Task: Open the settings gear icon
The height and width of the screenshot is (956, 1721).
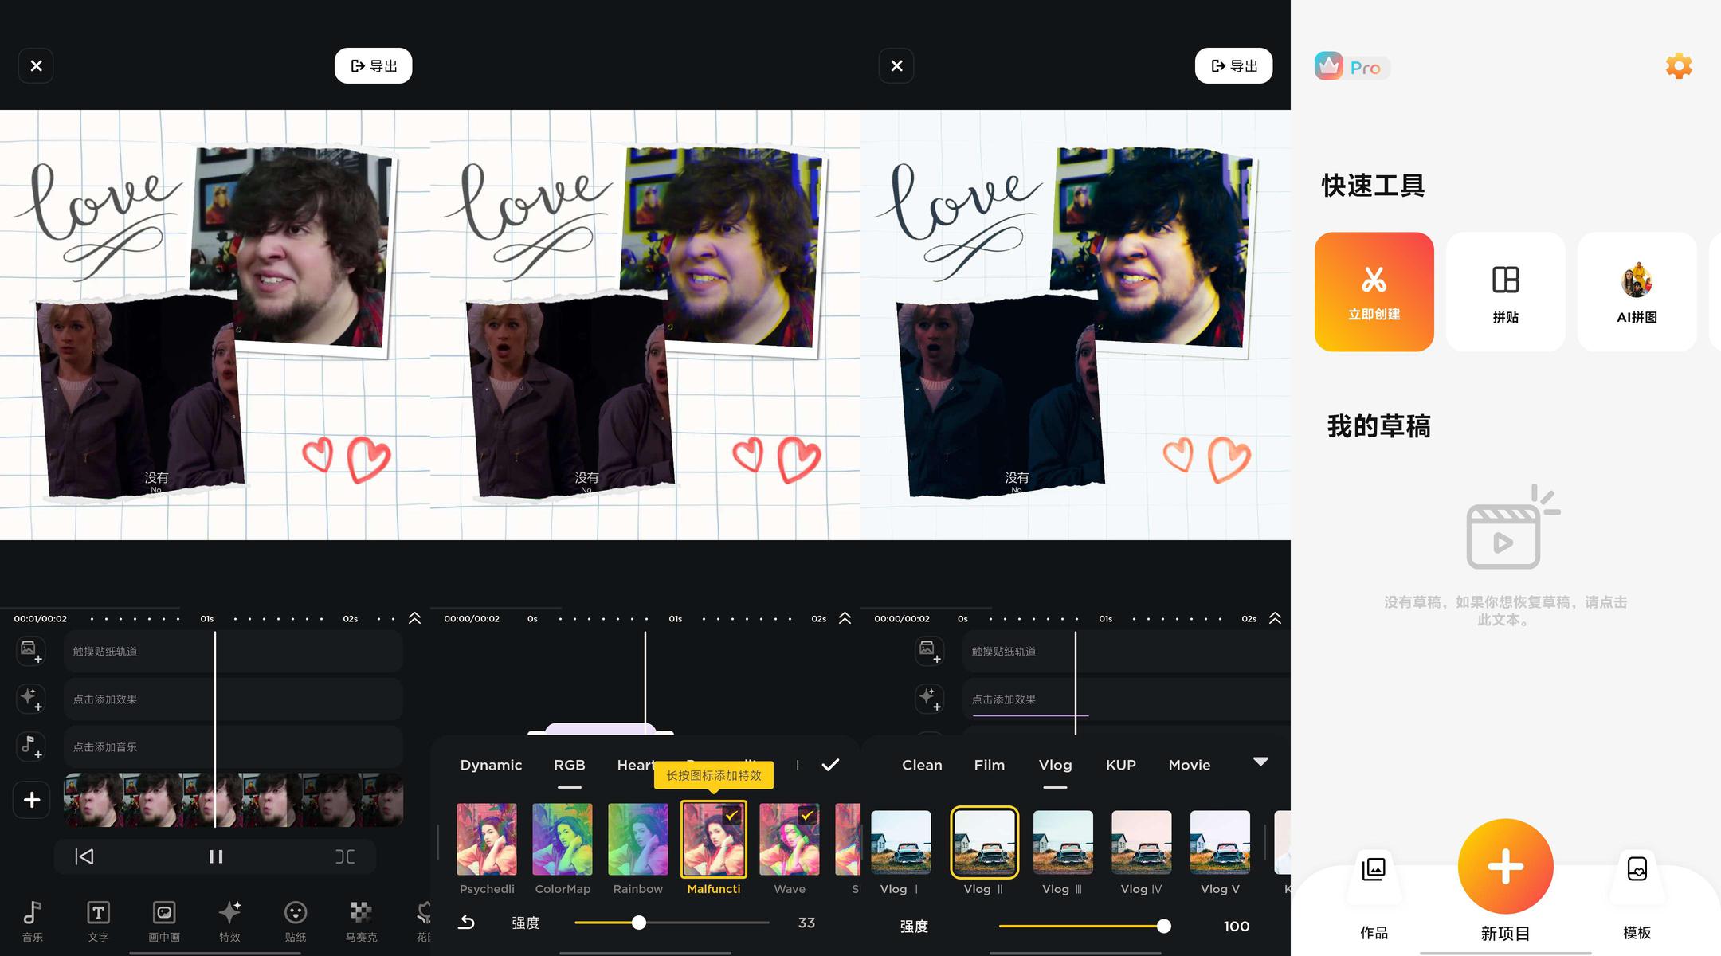Action: tap(1679, 66)
